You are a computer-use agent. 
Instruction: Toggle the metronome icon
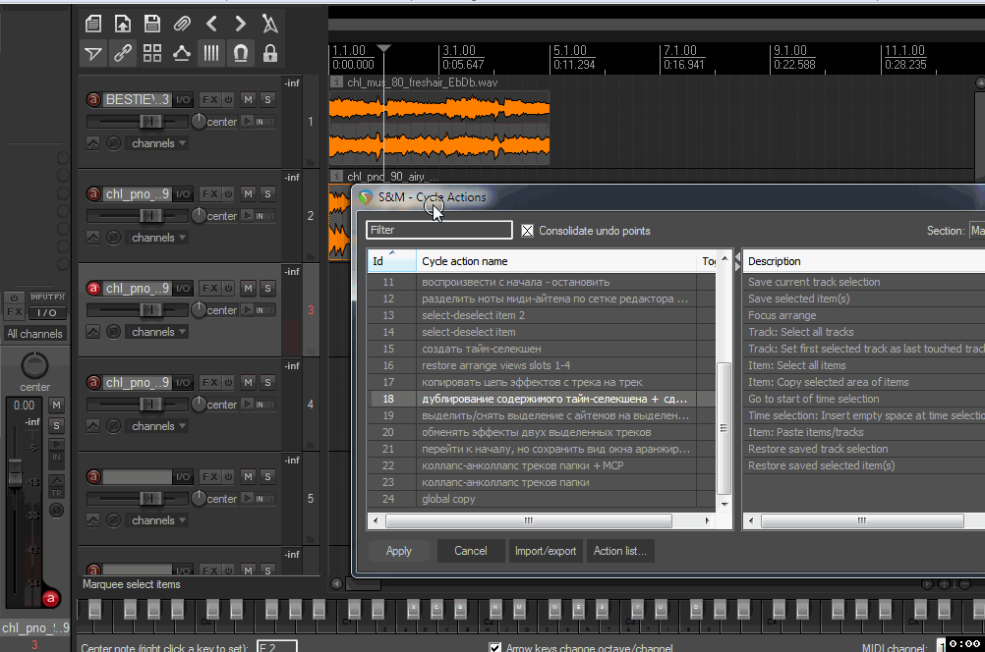[x=269, y=24]
